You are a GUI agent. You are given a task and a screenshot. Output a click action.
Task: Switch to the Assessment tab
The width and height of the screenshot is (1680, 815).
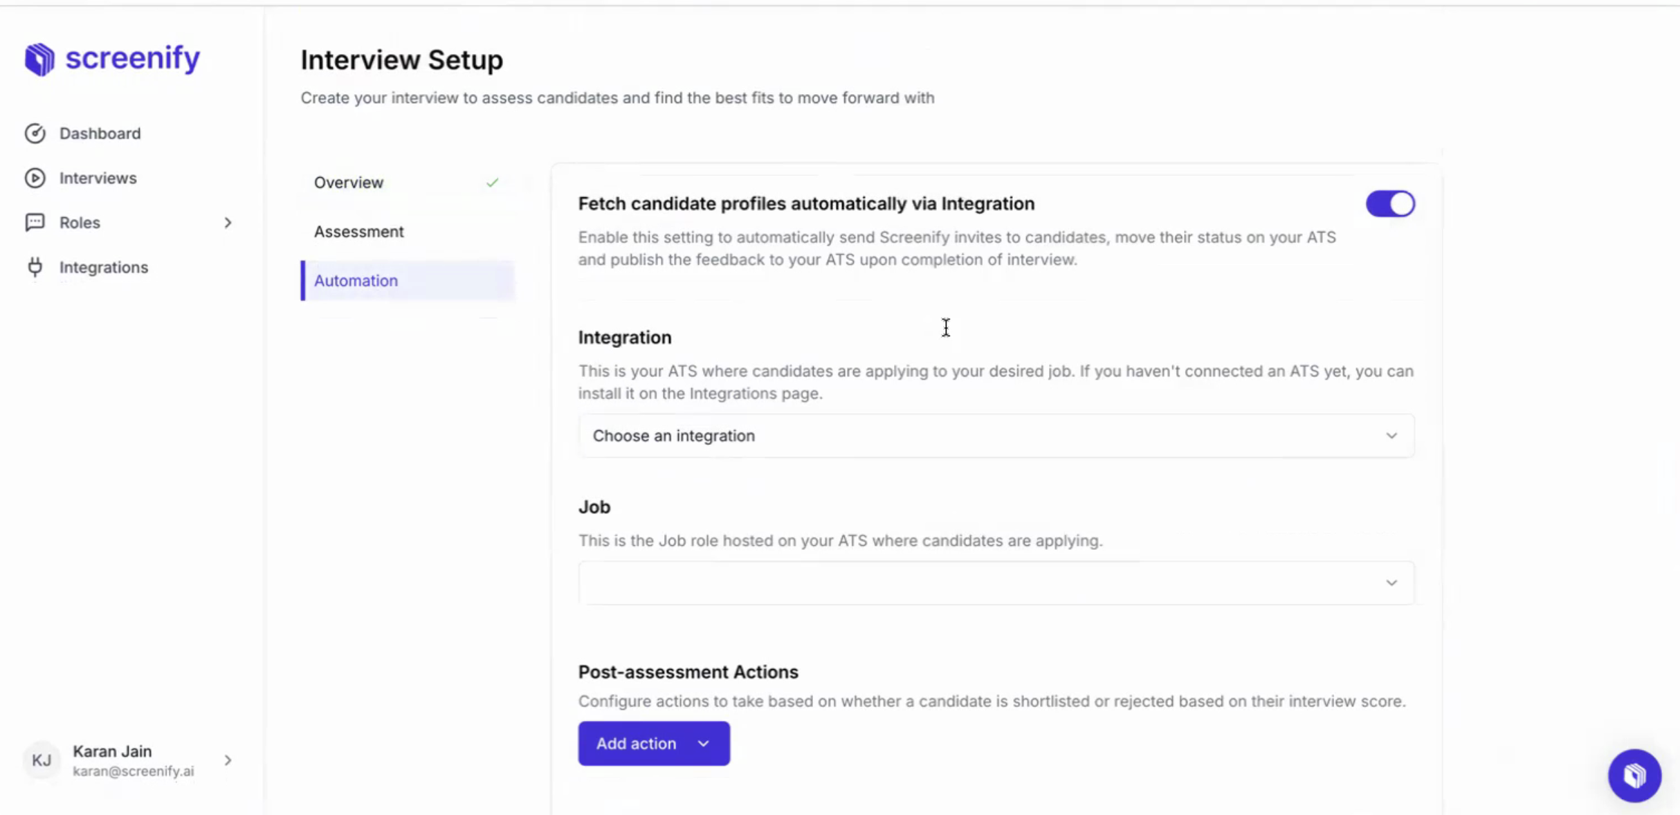(359, 232)
